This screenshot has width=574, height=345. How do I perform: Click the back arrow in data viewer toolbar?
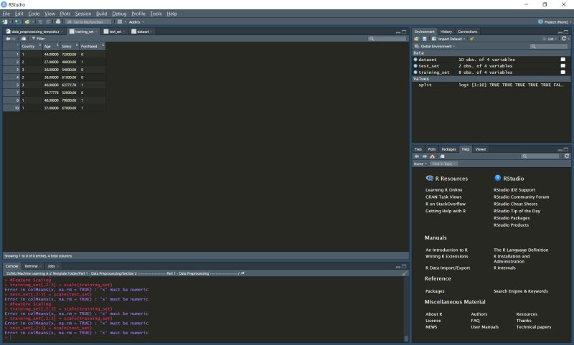pos(8,39)
